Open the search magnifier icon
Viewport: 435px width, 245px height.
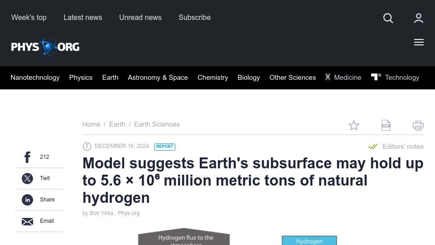388,18
